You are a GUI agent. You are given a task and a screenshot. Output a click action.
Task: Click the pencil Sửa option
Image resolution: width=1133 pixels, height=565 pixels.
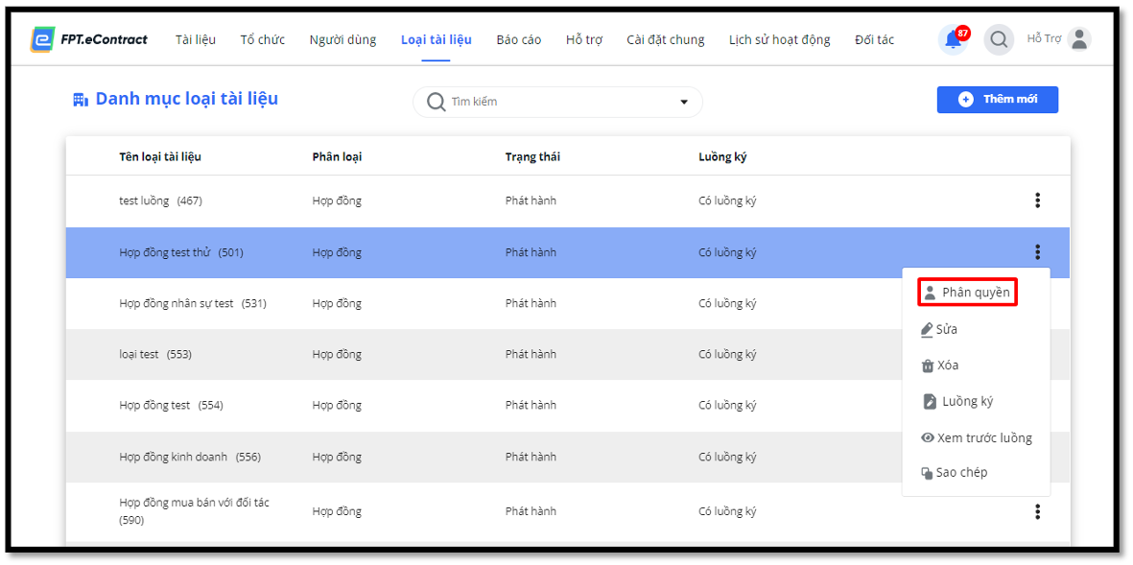pos(939,329)
